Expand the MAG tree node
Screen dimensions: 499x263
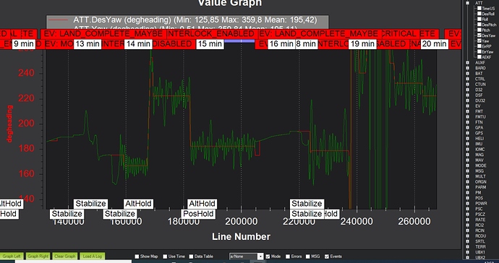point(467,155)
